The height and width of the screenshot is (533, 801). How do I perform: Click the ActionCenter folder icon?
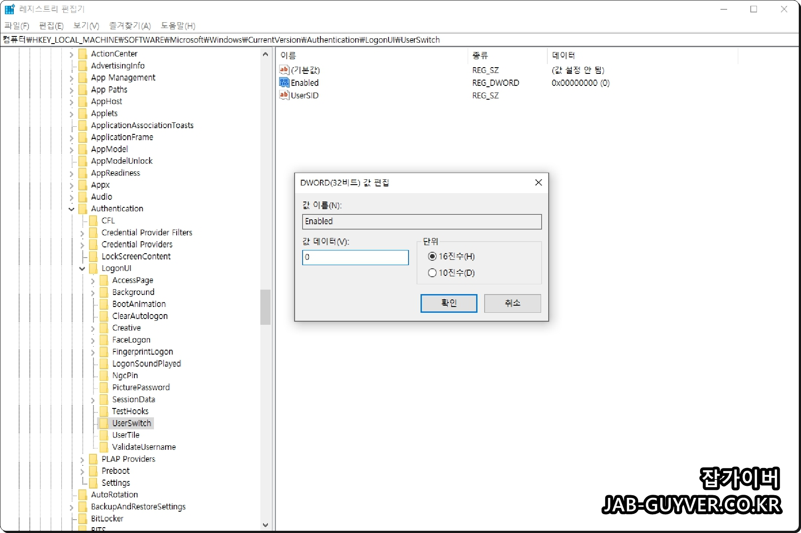(82, 54)
